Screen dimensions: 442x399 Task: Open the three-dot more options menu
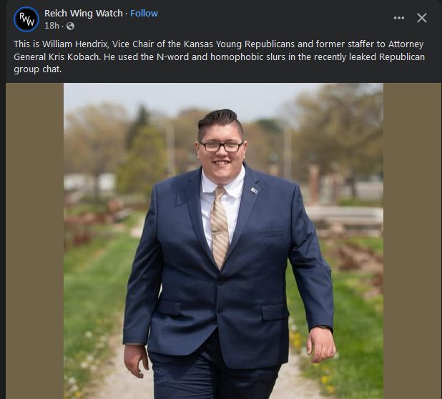tap(399, 18)
